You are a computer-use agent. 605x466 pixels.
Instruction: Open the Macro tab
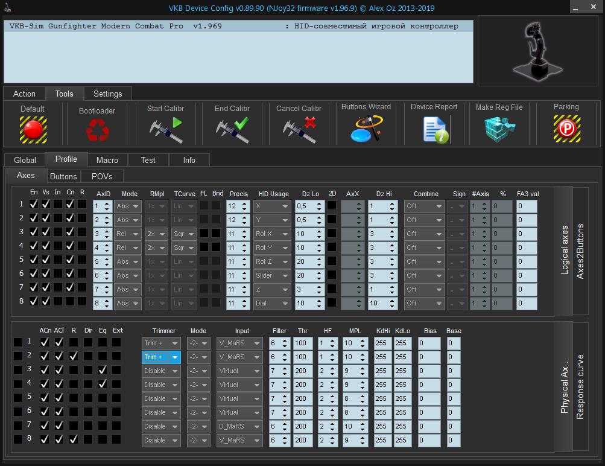pos(107,160)
